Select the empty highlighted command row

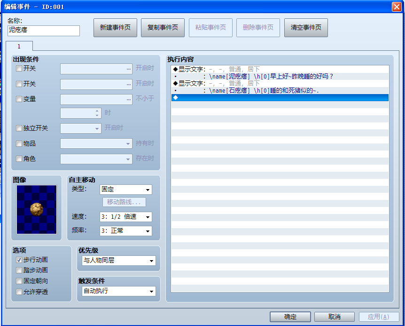tap(280, 97)
